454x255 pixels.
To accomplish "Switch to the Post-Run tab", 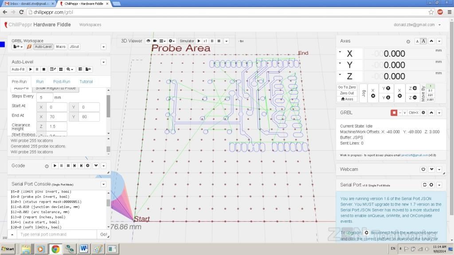I will 62,81.
